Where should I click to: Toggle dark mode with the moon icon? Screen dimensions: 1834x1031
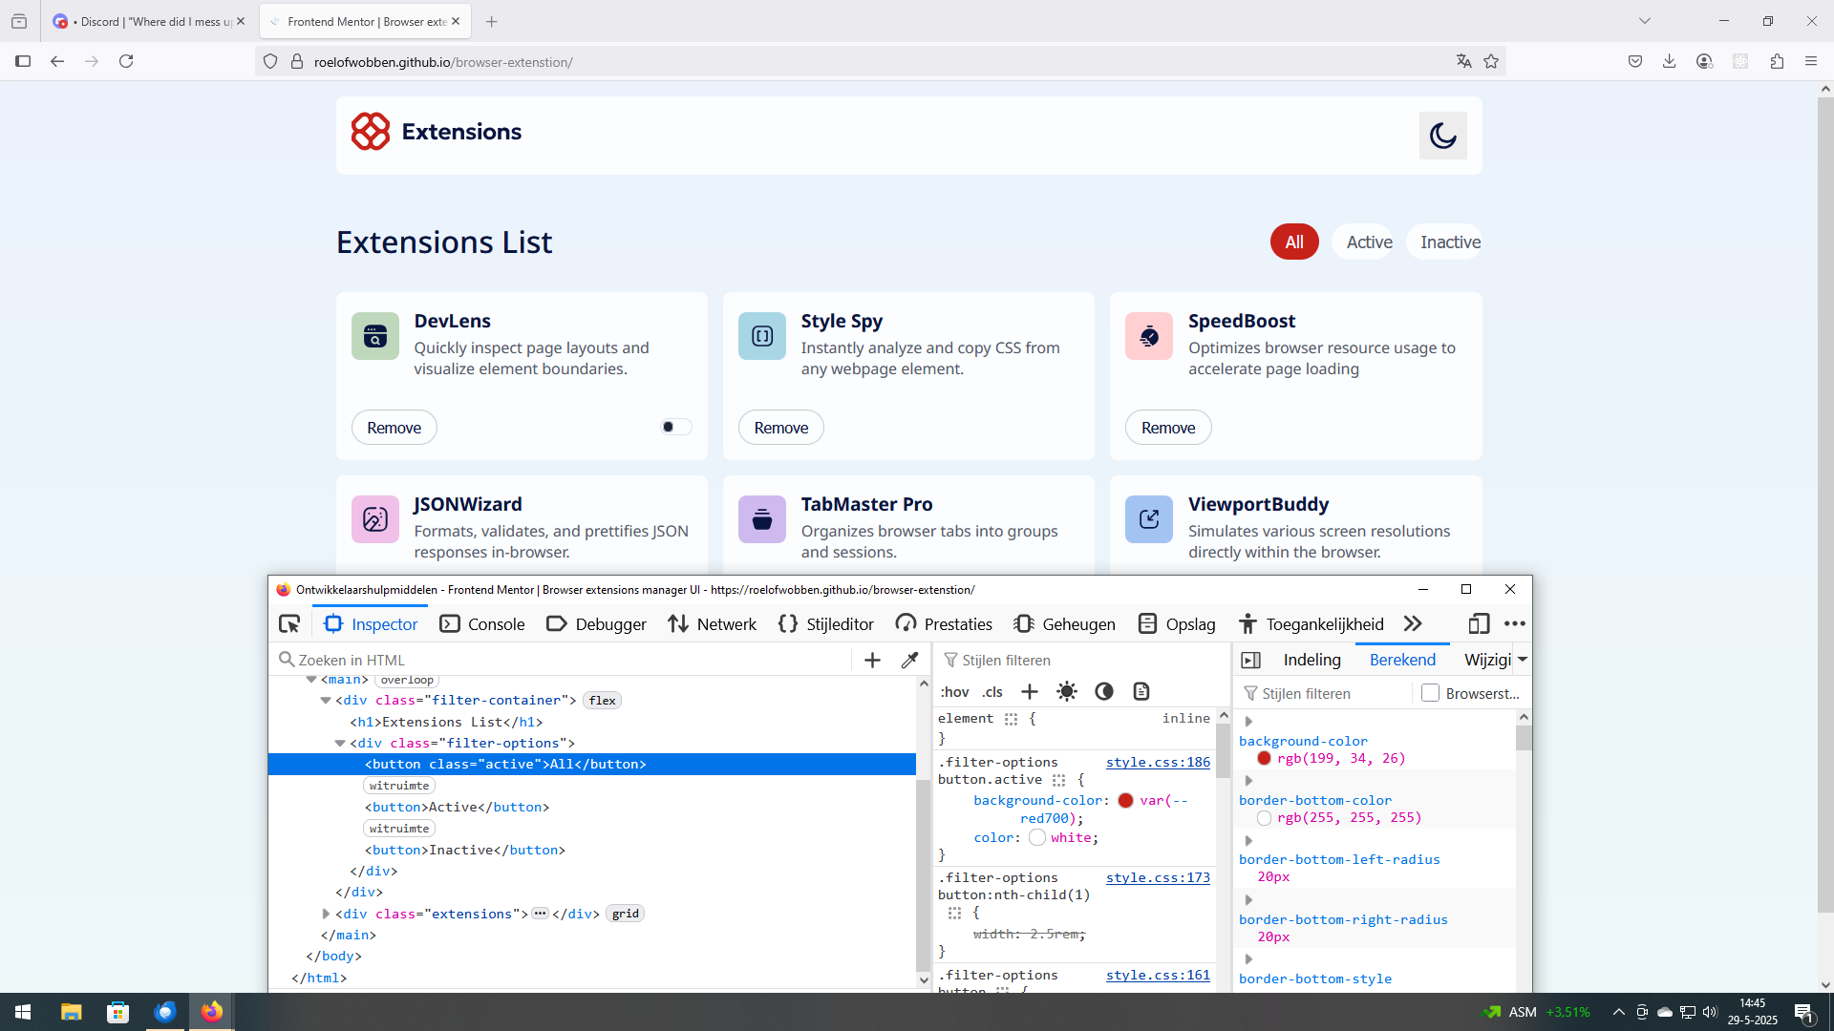1442,136
